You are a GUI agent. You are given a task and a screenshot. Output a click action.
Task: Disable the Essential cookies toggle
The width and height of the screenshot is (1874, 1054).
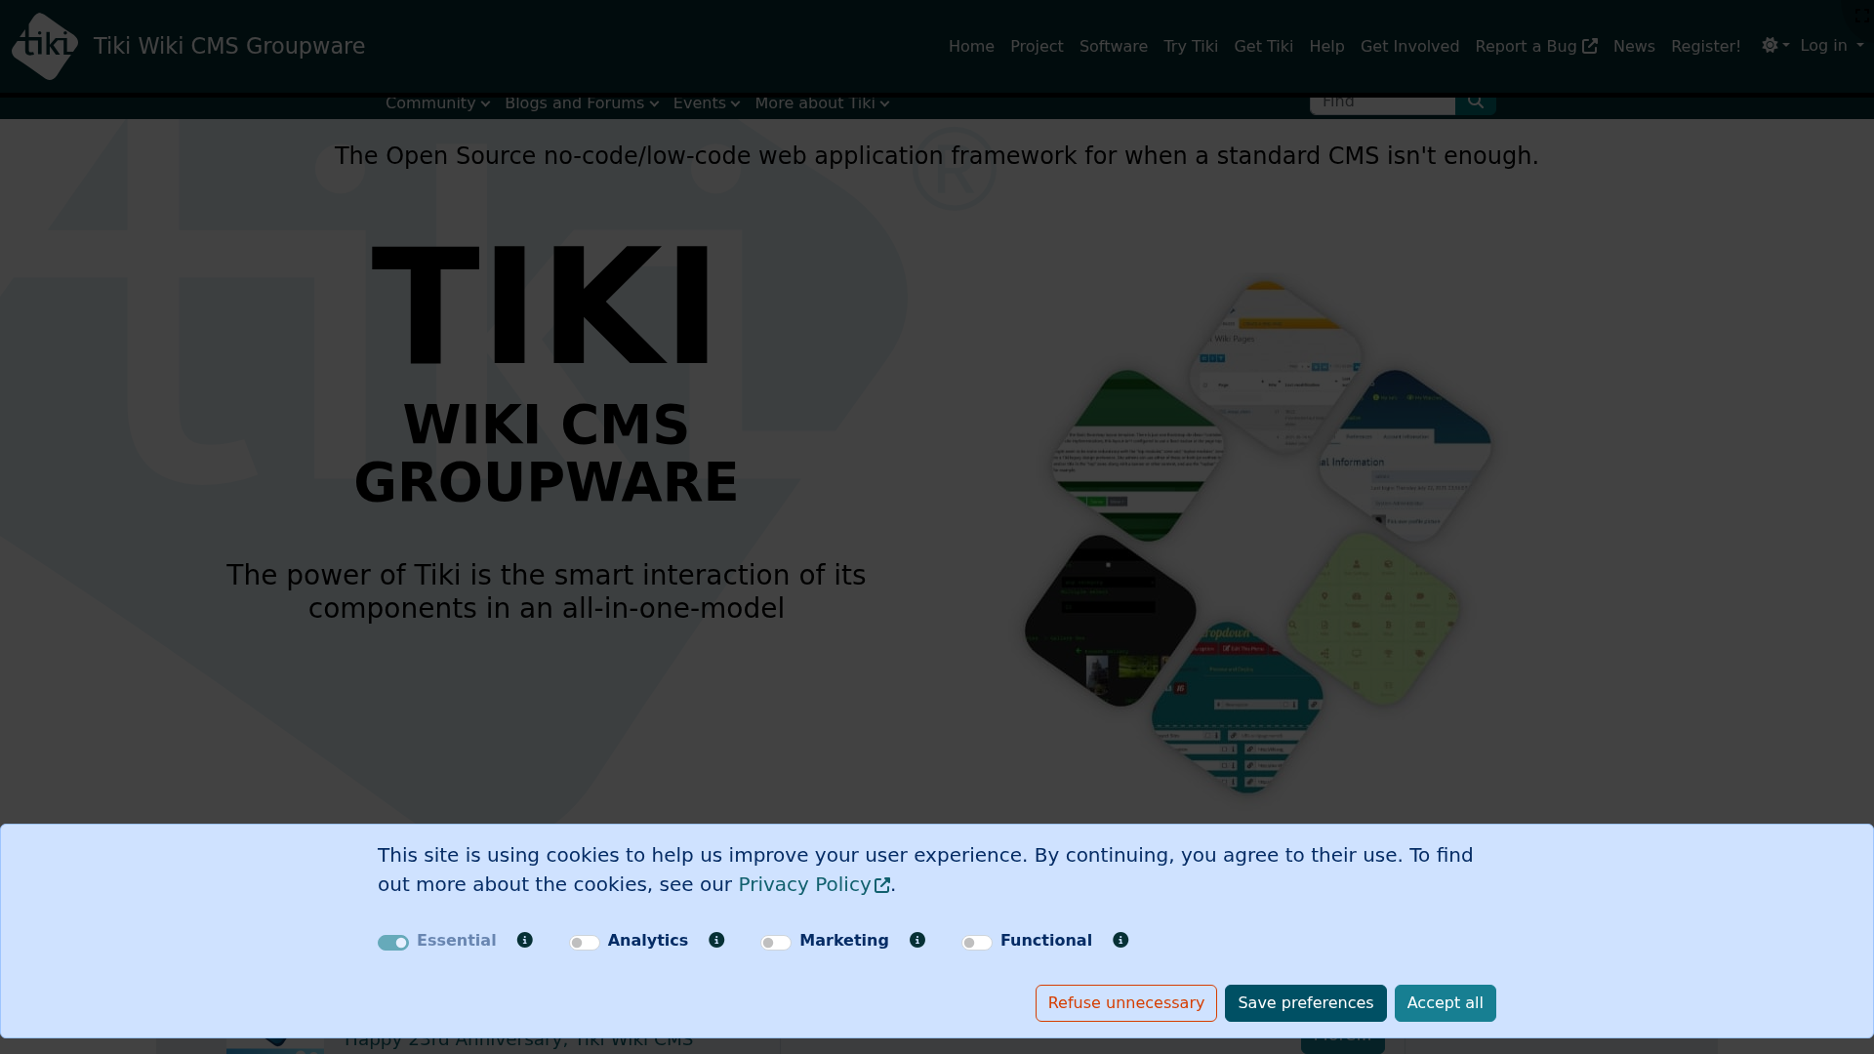click(x=393, y=943)
